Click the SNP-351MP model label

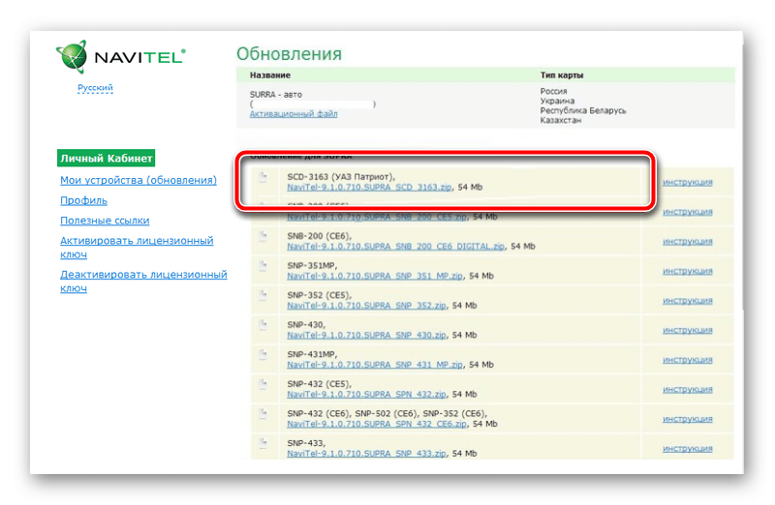tap(312, 266)
